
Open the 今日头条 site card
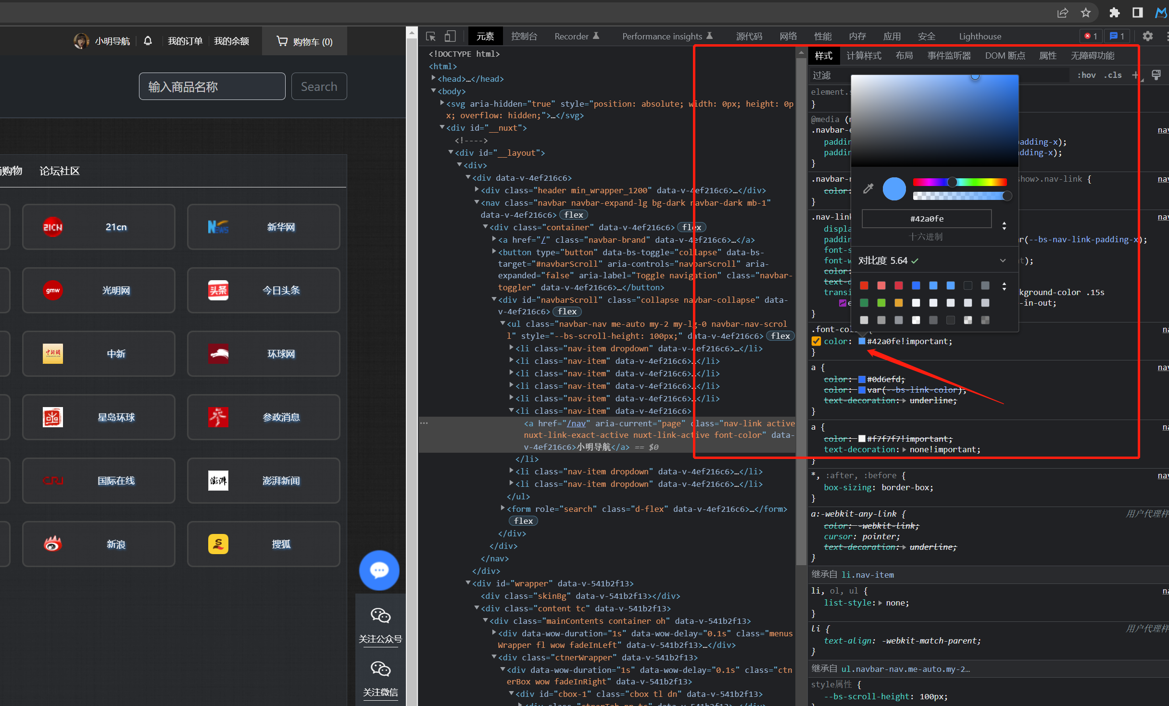pyautogui.click(x=264, y=290)
